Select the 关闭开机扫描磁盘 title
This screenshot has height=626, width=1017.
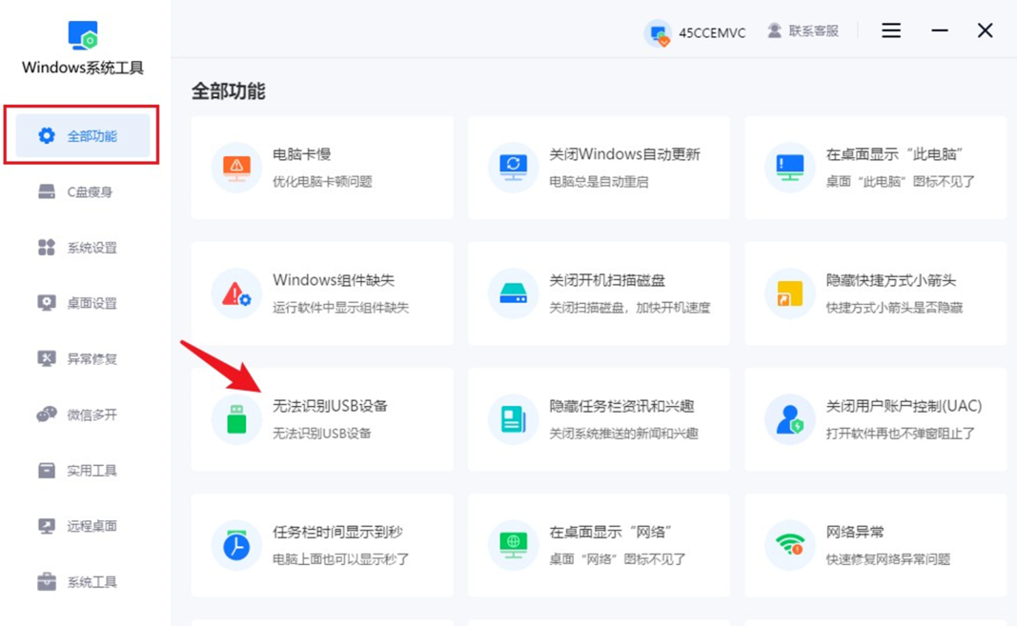[x=607, y=280]
